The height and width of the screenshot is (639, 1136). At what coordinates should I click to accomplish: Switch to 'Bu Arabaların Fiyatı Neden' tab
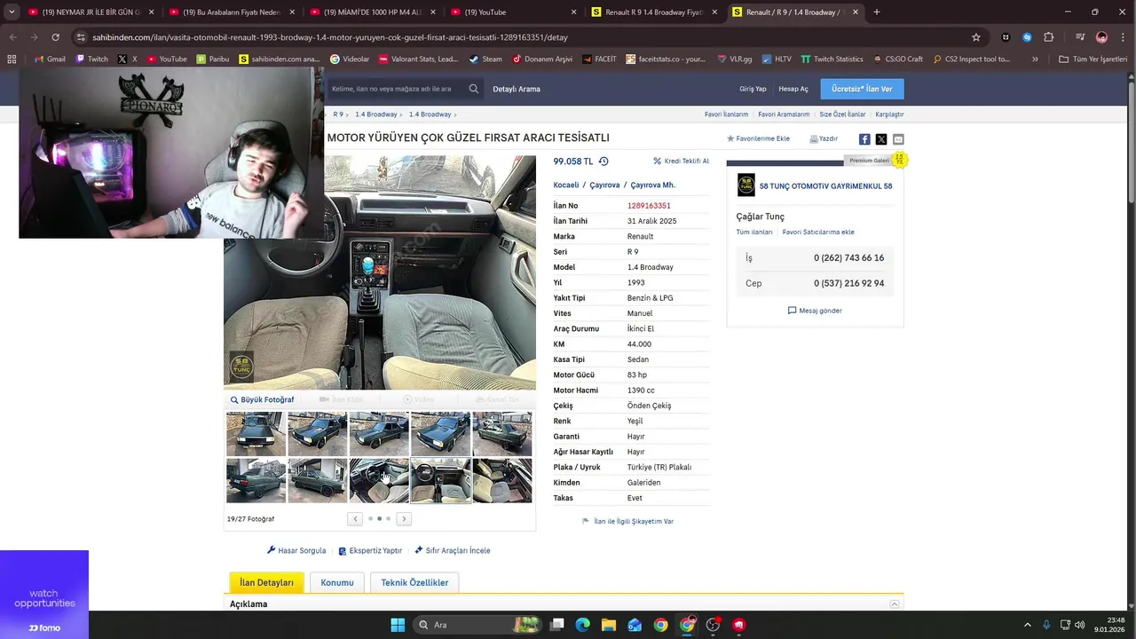(233, 12)
